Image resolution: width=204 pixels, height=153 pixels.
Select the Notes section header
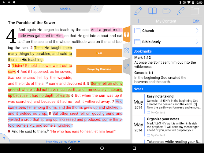point(167,89)
